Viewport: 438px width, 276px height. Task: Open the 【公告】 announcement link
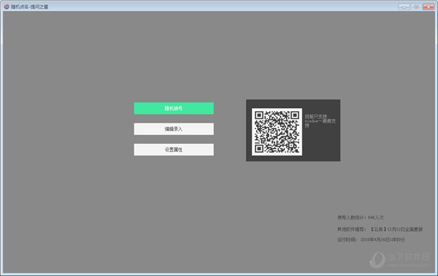click(x=396, y=229)
